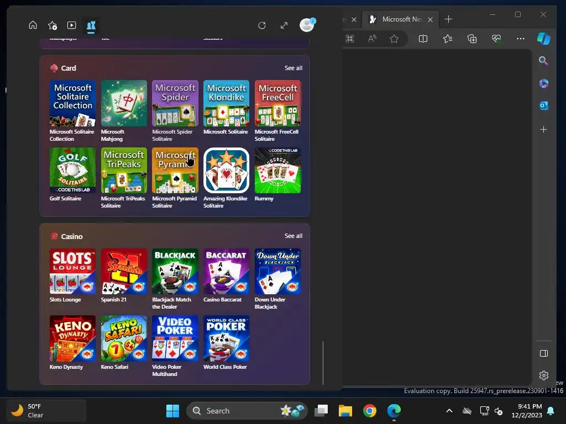This screenshot has width=566, height=424.
Task: Open Collections in Edge toolbar
Action: click(472, 39)
